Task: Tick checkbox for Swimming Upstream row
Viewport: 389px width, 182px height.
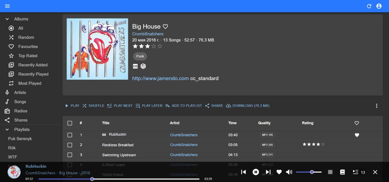Action: (x=70, y=155)
